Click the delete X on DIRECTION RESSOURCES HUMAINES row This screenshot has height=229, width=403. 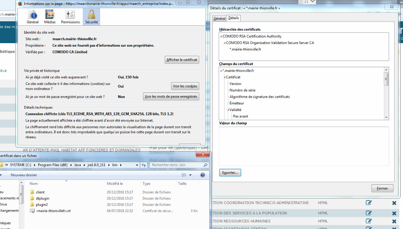click(394, 221)
